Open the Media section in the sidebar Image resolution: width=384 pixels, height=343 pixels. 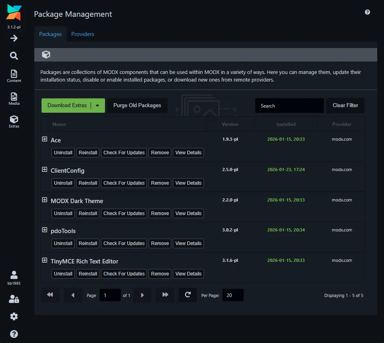coord(14,98)
